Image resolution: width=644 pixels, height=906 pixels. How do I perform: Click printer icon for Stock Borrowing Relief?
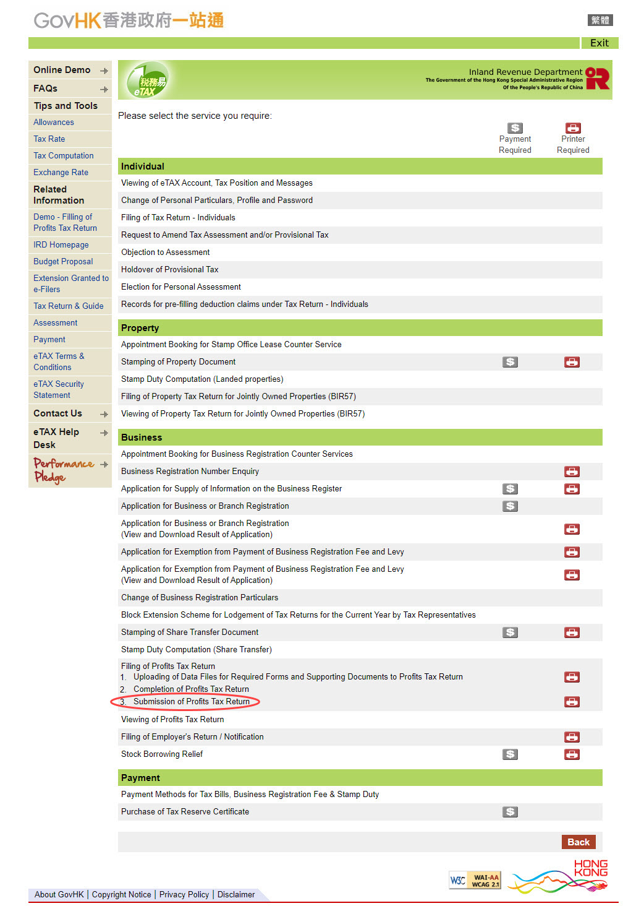[572, 754]
